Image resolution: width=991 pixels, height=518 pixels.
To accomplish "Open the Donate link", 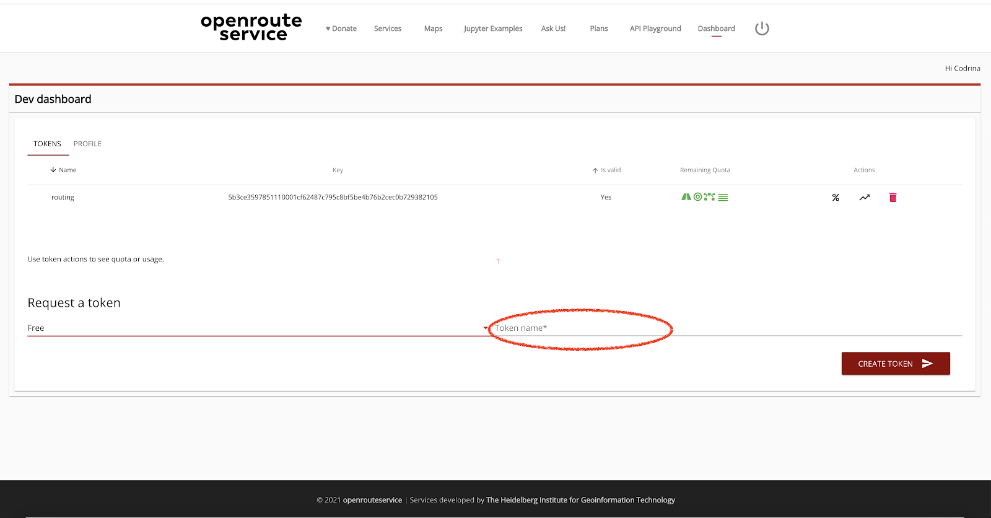I will pos(341,29).
